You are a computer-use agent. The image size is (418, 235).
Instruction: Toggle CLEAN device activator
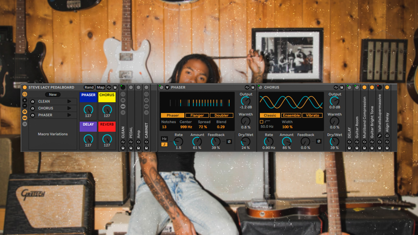point(123,87)
